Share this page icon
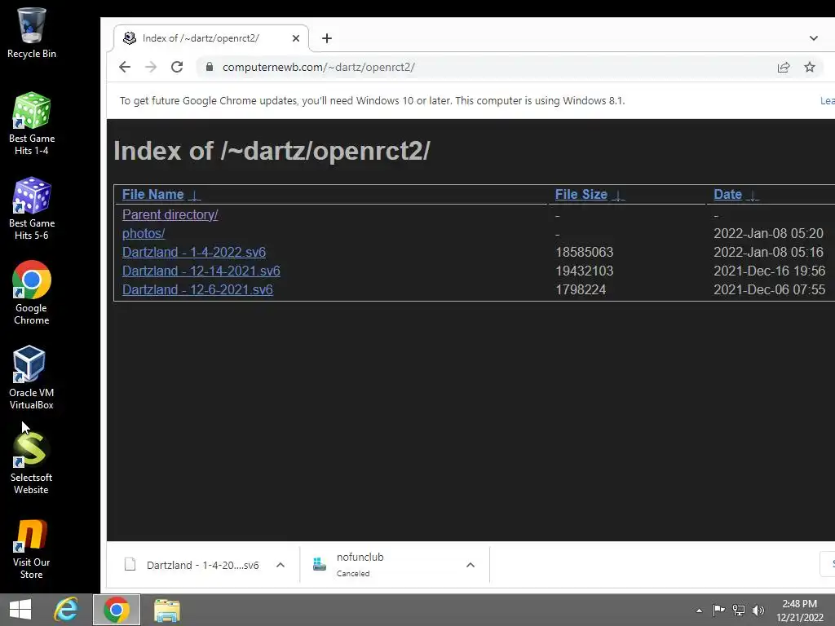The width and height of the screenshot is (835, 626). click(784, 67)
